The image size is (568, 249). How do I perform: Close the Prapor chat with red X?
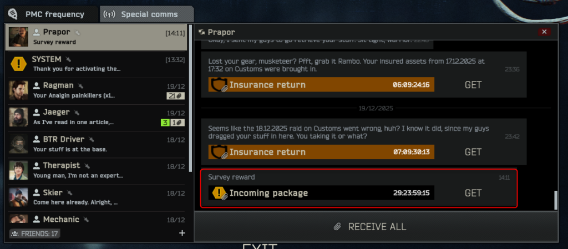[544, 32]
